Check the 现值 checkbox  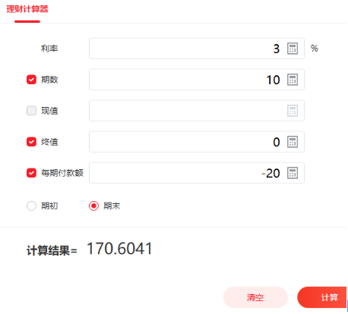[x=31, y=111]
